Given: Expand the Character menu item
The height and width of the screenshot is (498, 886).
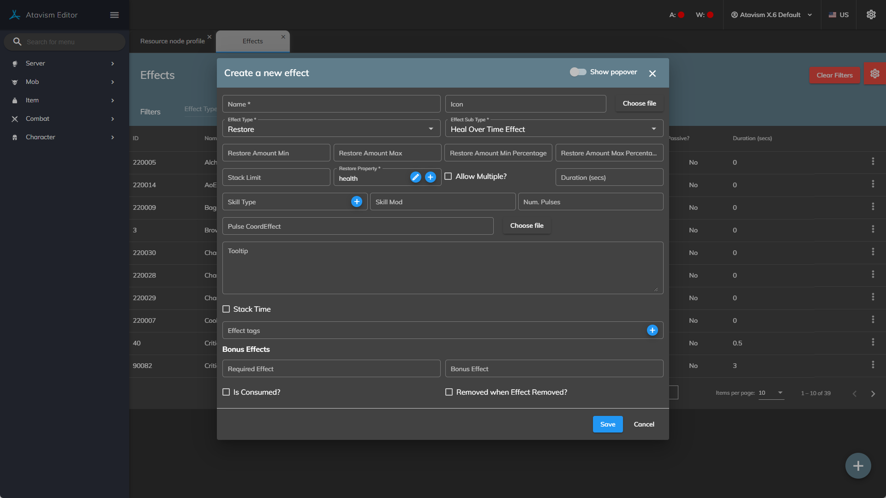Looking at the screenshot, I should 64,137.
